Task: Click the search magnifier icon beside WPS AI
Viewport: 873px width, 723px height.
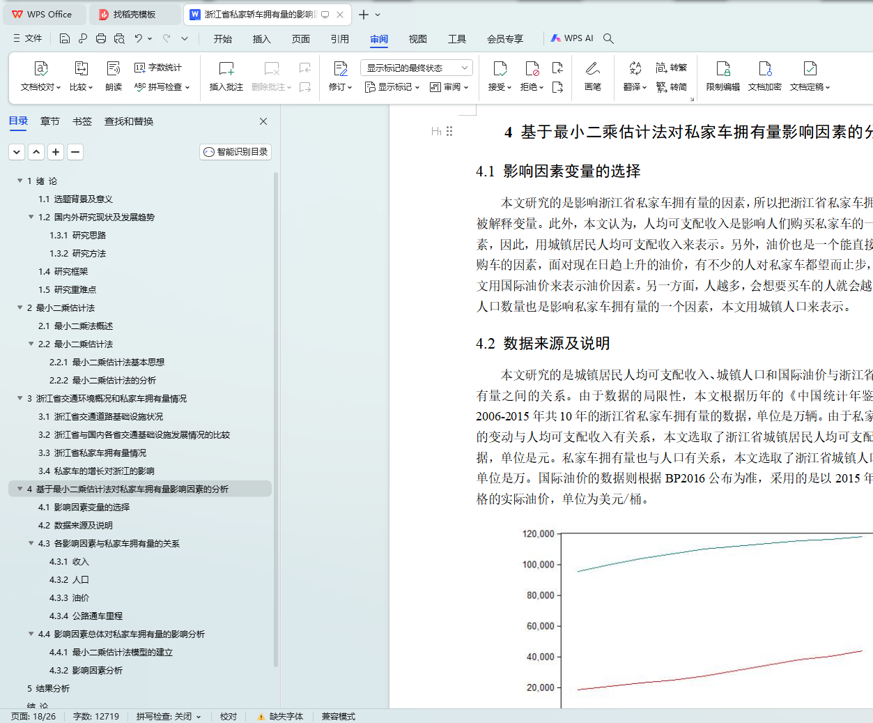Action: point(608,38)
